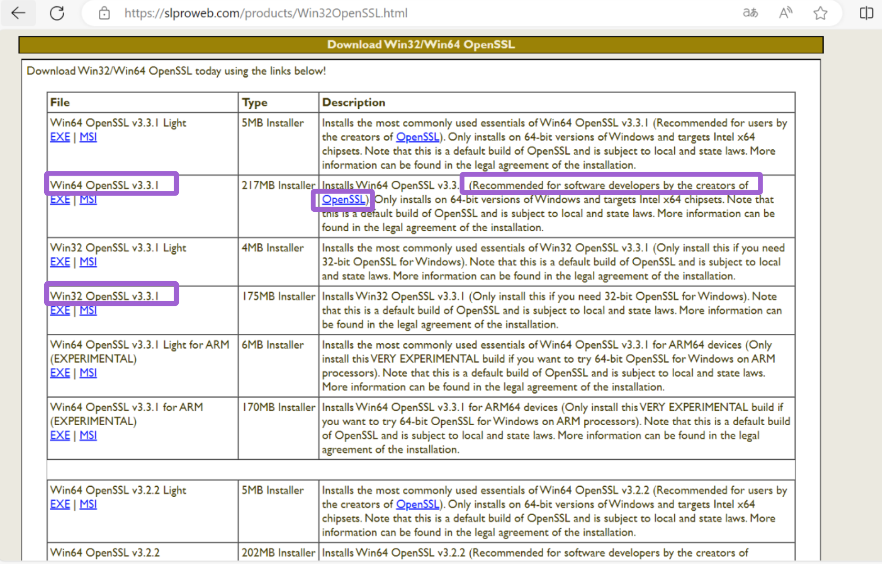Click 'Download Win32/Win64 OpenSSL today' intro text
882x564 pixels.
tap(176, 71)
